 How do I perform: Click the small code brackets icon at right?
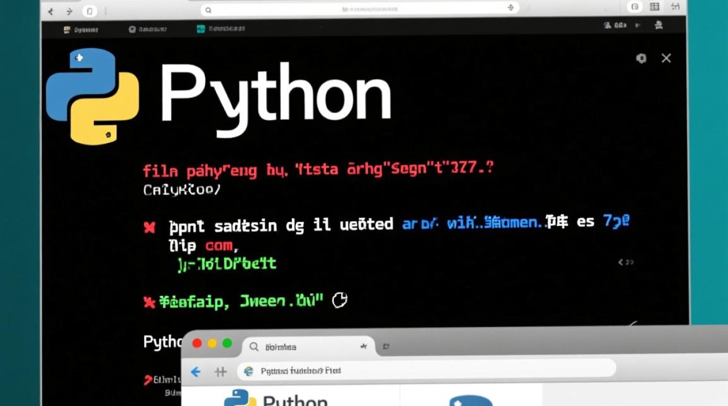click(x=626, y=263)
